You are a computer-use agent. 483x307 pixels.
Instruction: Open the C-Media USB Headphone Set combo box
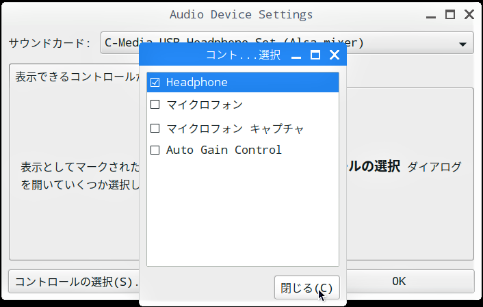287,43
